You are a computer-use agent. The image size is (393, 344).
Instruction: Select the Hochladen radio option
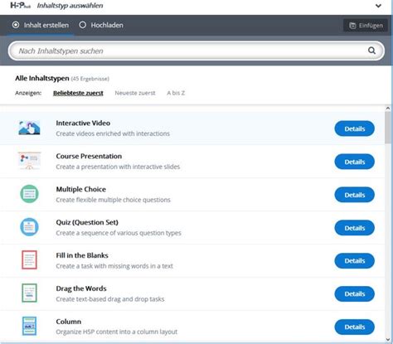[101, 25]
